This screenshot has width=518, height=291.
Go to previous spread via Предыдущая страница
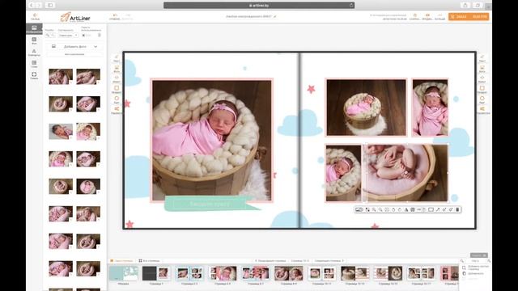pyautogui.click(x=270, y=260)
